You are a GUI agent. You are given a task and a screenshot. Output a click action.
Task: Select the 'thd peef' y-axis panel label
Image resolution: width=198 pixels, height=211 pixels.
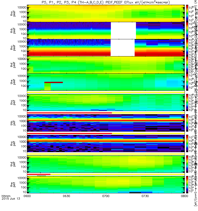(13, 65)
